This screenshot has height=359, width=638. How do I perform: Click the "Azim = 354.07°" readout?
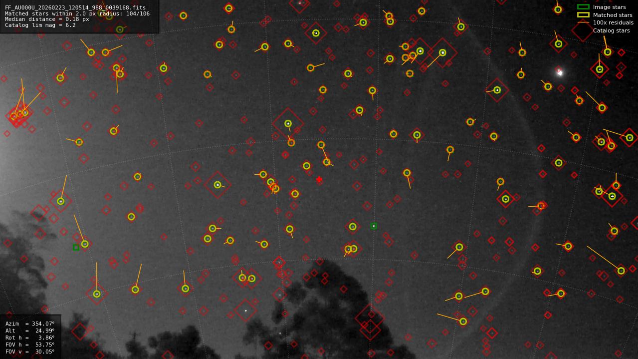coord(30,324)
